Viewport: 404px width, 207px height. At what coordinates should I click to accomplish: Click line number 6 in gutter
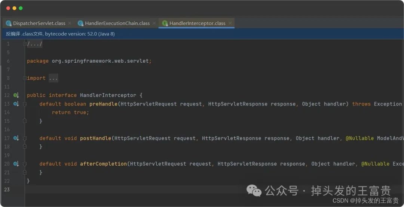click(8, 61)
